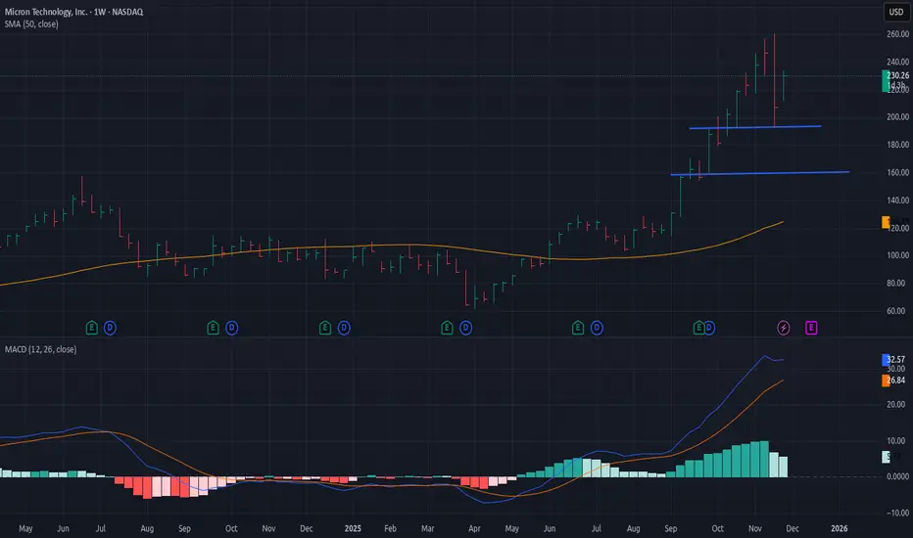Screen dimensions: 913x538
Task: Click the purple upcoming earnings marker
Action: (x=811, y=328)
